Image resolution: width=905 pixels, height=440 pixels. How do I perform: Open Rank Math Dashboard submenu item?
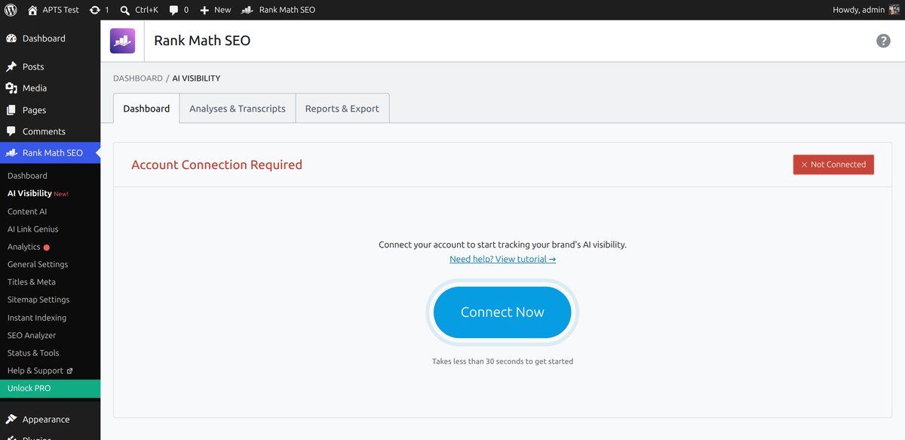coord(27,176)
